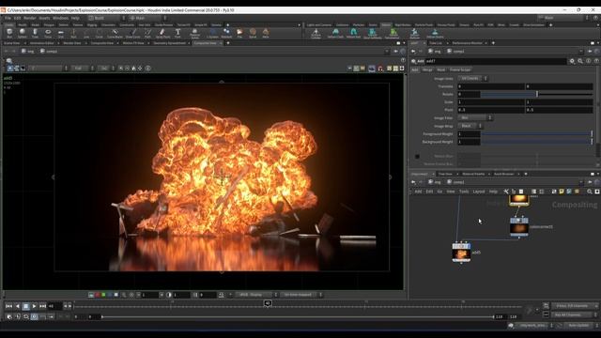Select the Vellum Cloth shelf tool
Viewport: 601px width, 338px height.
tap(336, 33)
